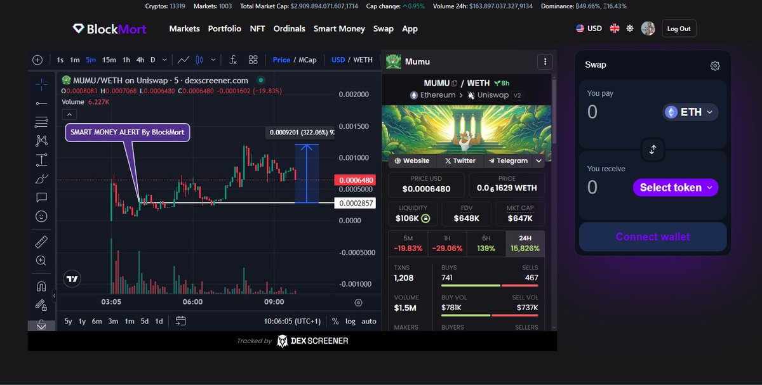Screen dimensions: 762x385
Task: Open the Markets menu
Action: [x=184, y=29]
